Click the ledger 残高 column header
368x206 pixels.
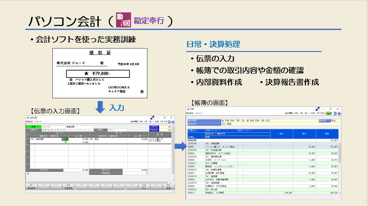click(327, 134)
